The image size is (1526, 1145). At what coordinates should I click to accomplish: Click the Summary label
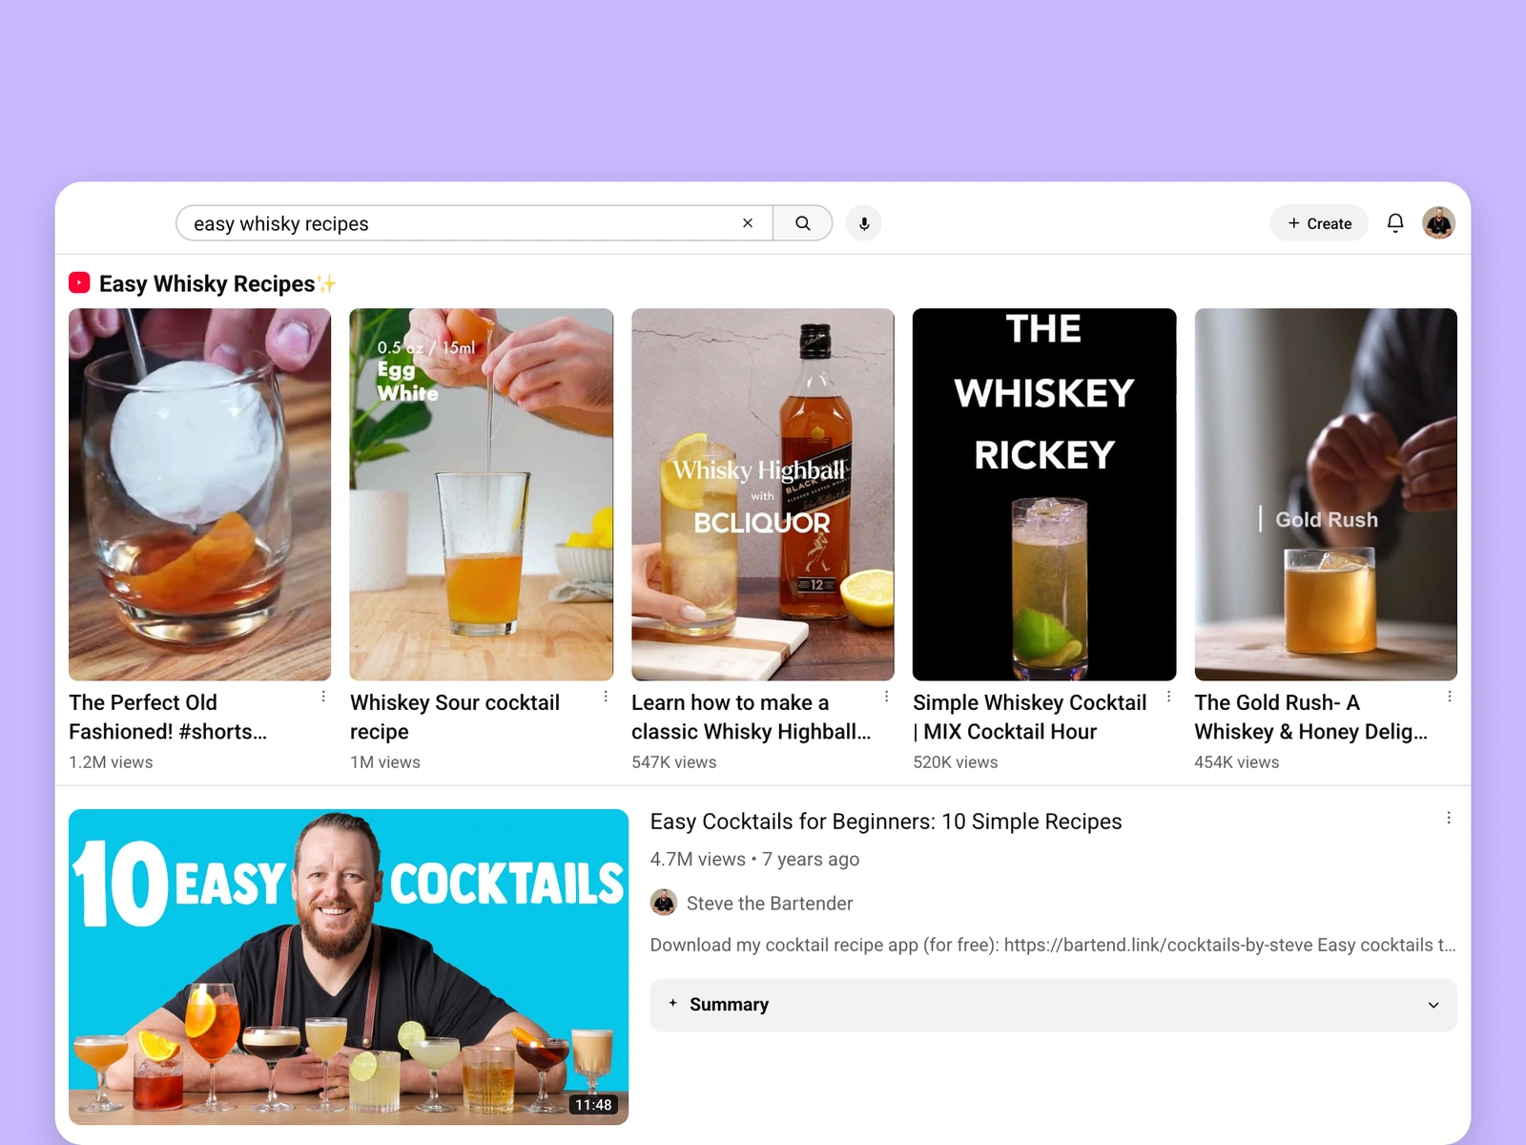pyautogui.click(x=729, y=1005)
